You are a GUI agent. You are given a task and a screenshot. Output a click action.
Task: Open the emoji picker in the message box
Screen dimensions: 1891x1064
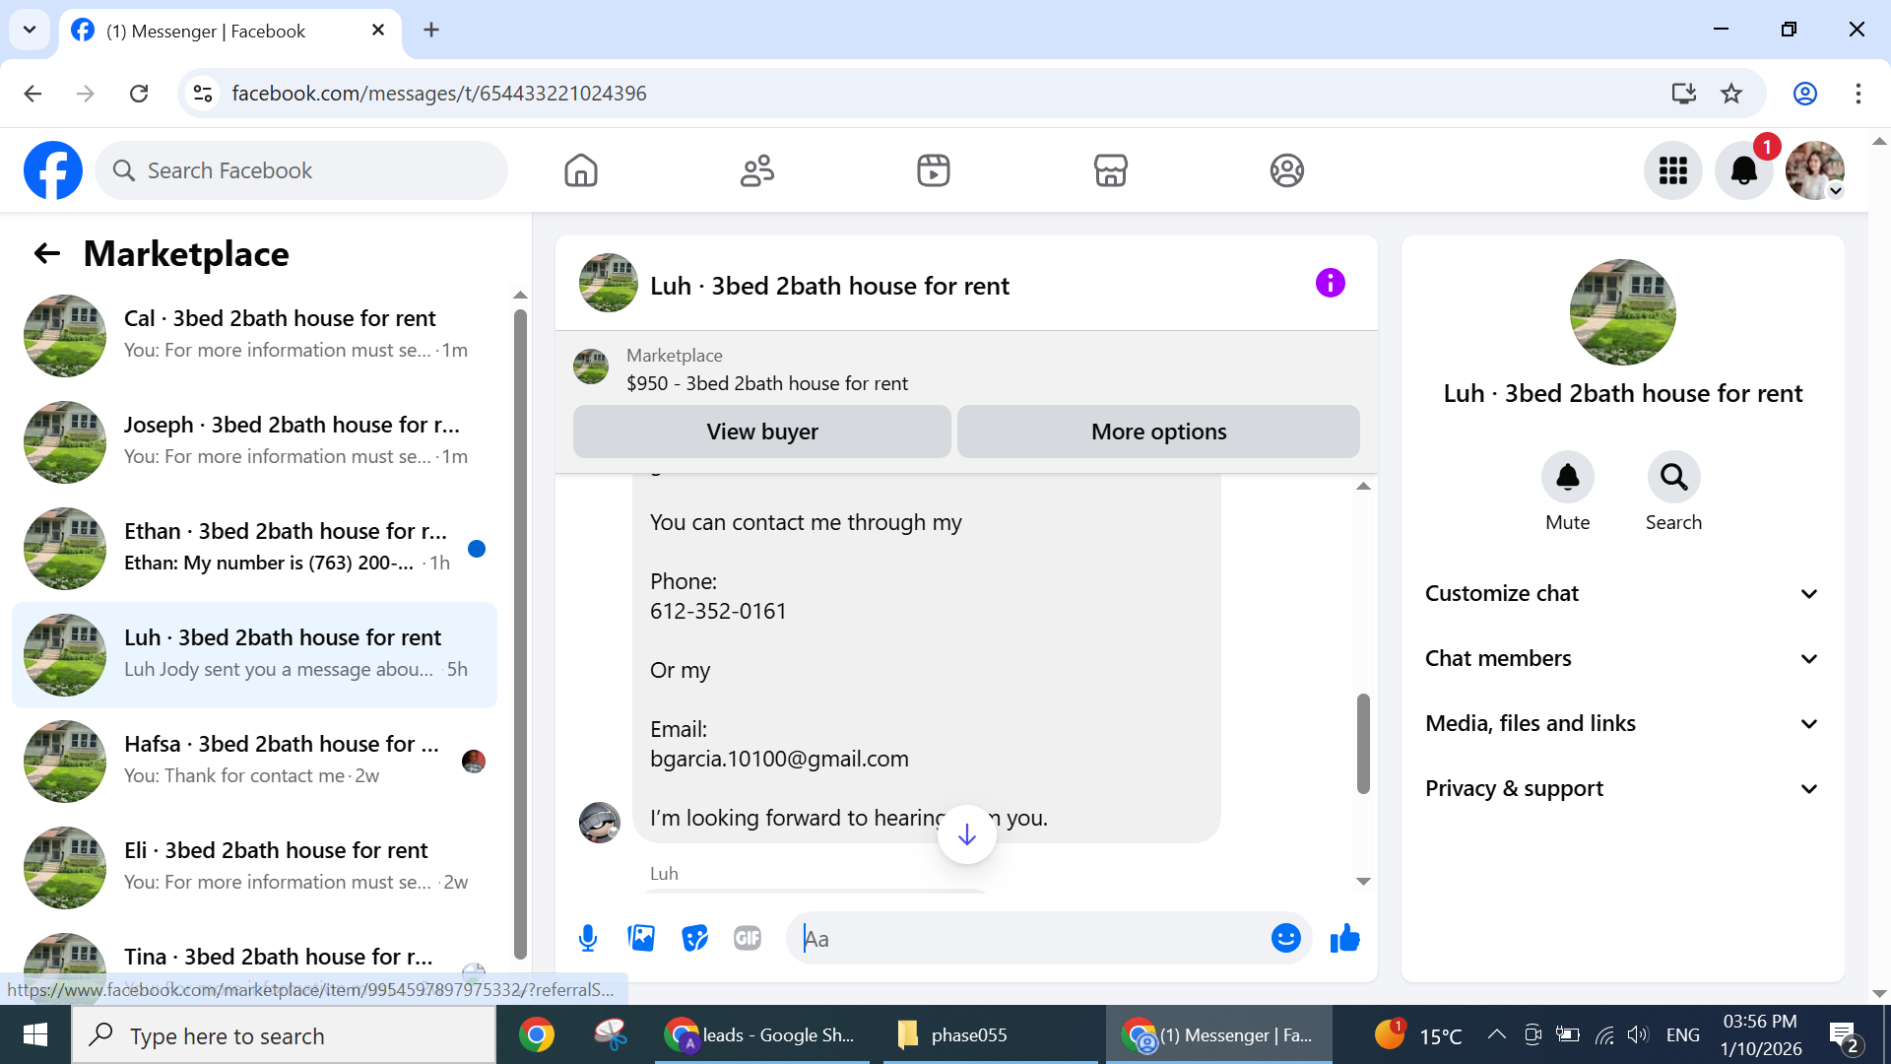pyautogui.click(x=1285, y=938)
